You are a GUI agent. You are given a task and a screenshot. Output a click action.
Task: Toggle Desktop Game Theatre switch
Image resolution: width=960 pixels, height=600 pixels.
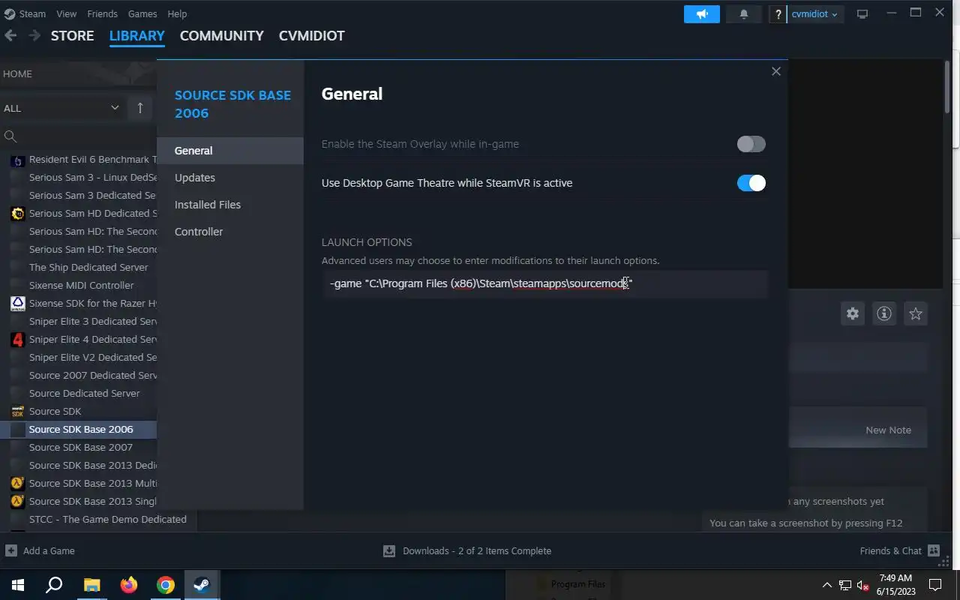point(751,183)
